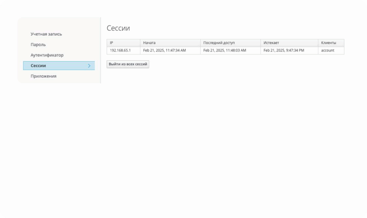Click the Истекает column header

point(271,43)
